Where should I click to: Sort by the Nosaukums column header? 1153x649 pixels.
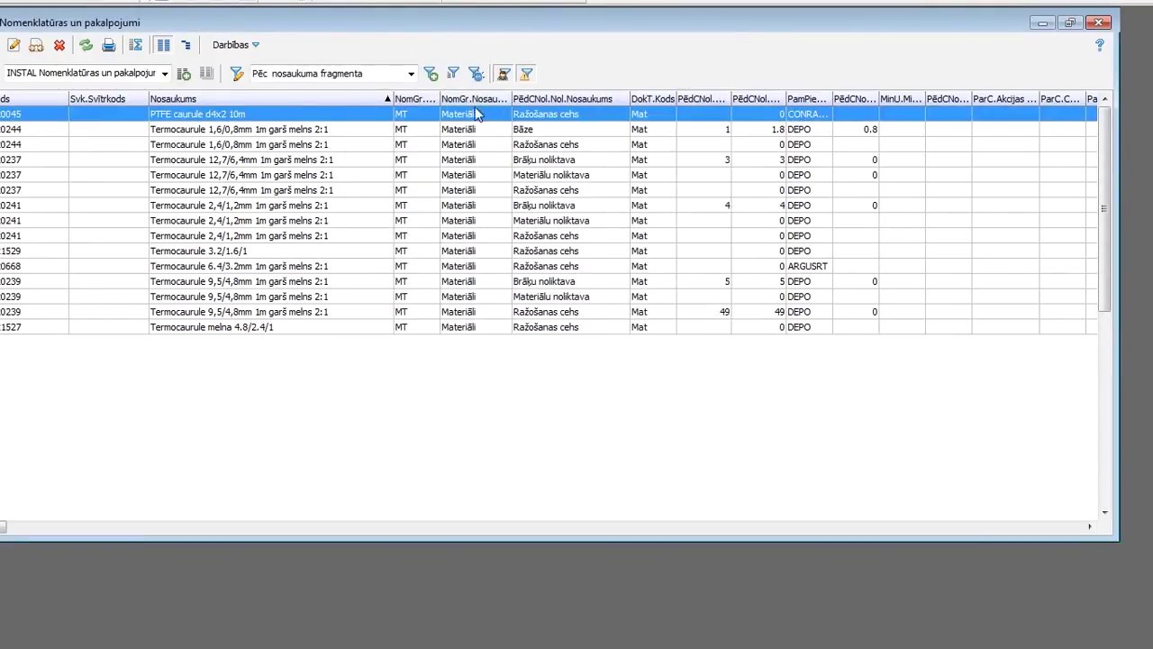(270, 99)
